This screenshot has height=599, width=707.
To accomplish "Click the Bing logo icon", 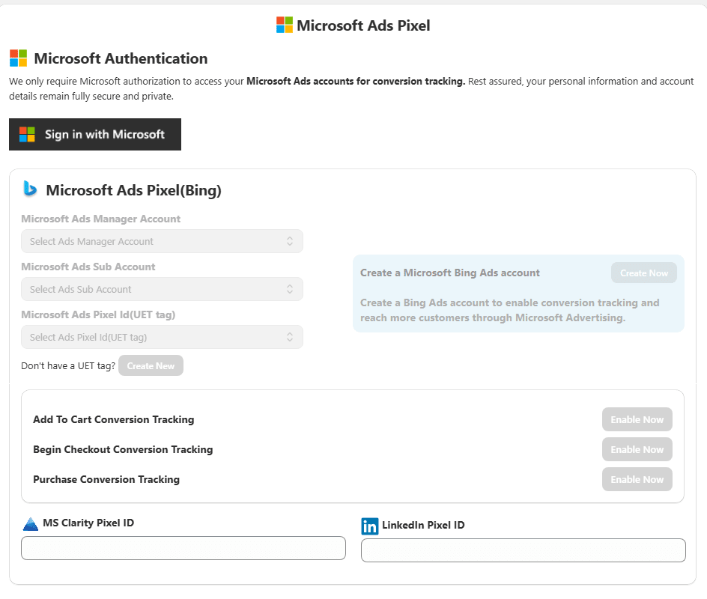I will click(30, 189).
